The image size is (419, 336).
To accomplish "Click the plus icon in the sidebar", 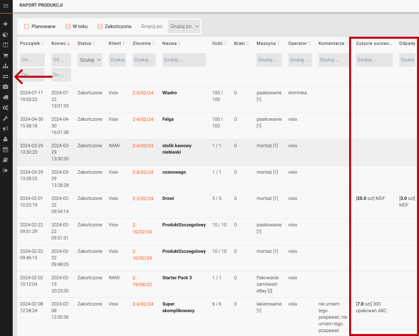I will tap(6, 24).
